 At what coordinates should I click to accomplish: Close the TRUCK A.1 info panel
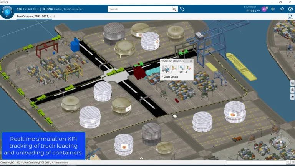(x=191, y=61)
